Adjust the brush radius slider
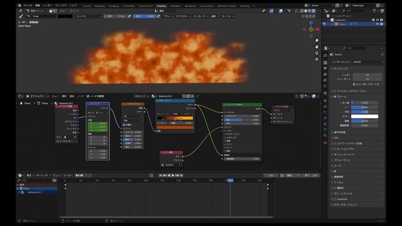Screen dimensions: 402x226 [x=116, y=16]
